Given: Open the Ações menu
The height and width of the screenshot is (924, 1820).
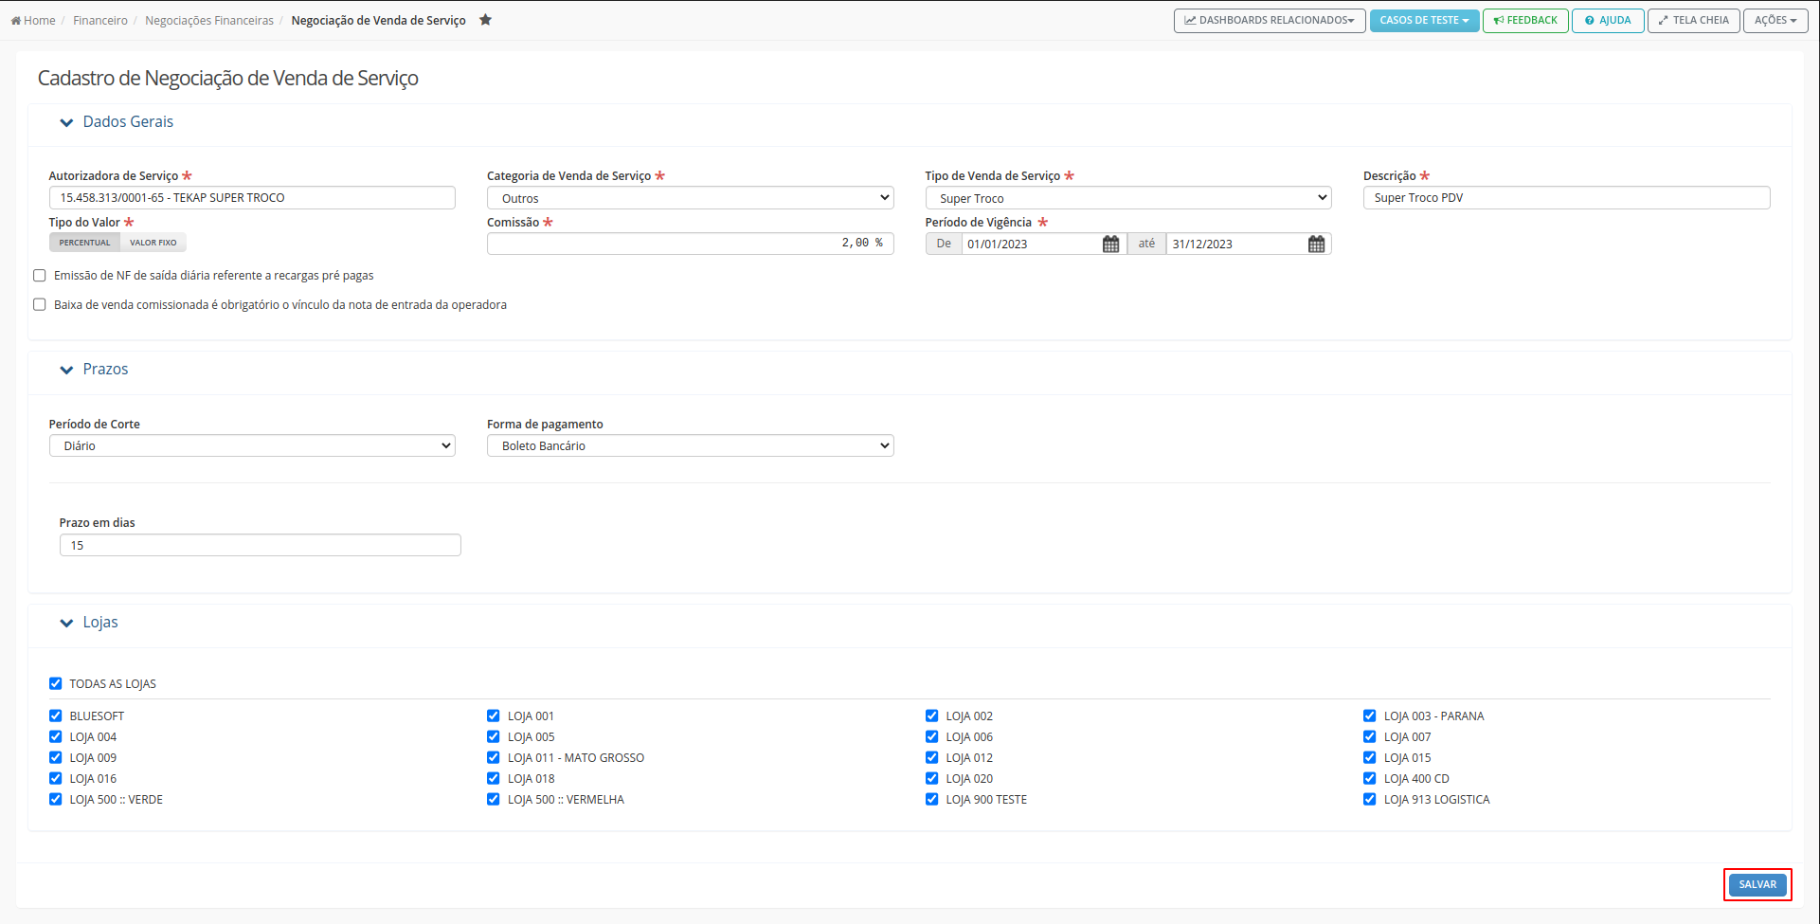Looking at the screenshot, I should 1775,20.
